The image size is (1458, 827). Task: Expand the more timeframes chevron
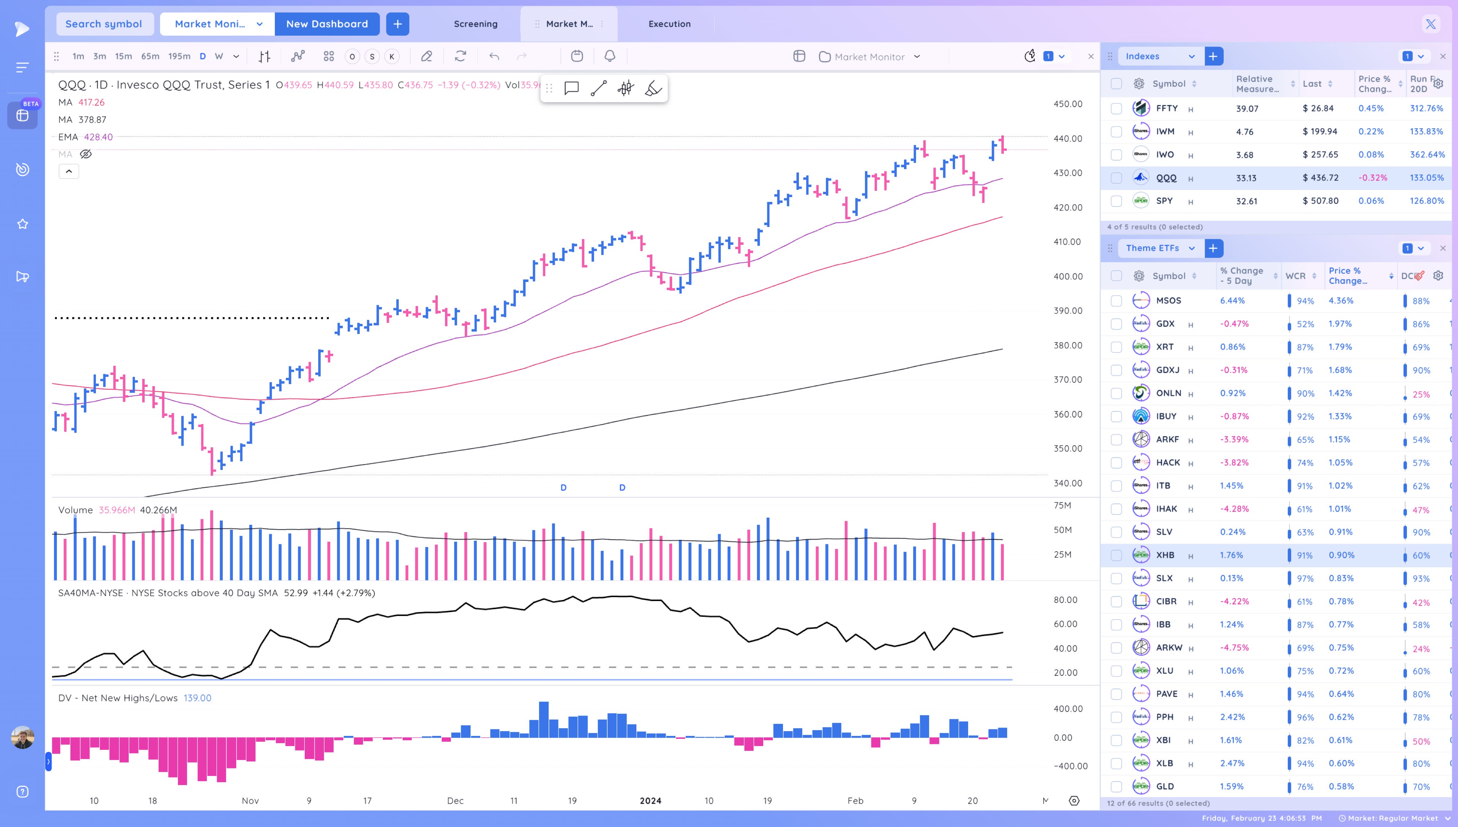236,56
